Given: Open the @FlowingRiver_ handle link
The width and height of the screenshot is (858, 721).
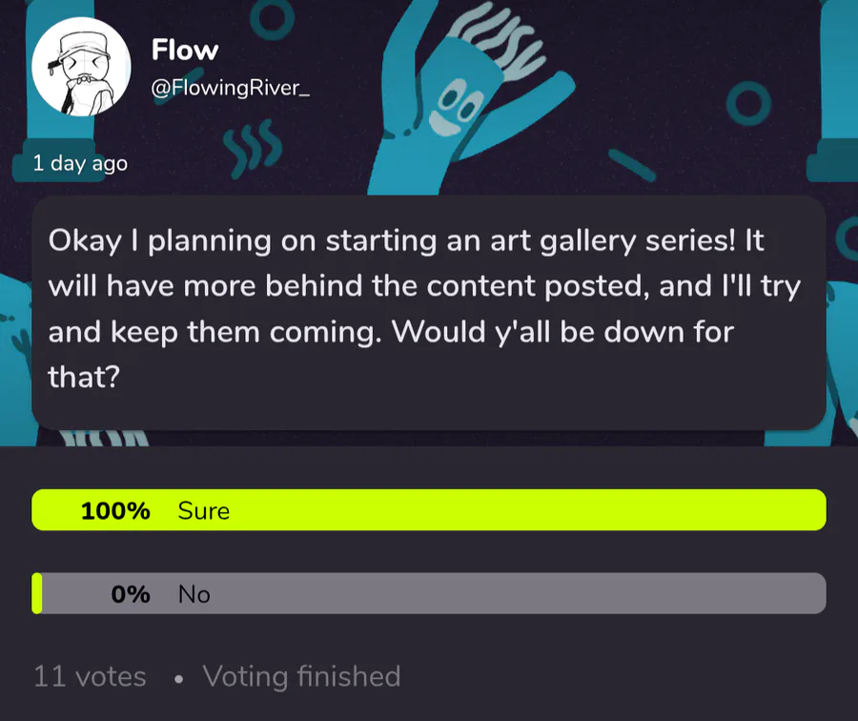Looking at the screenshot, I should click(231, 88).
